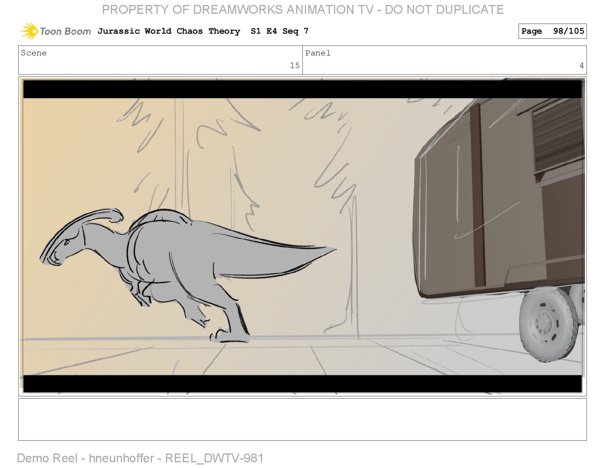Click panel number 4
606x468 pixels.
pyautogui.click(x=582, y=65)
